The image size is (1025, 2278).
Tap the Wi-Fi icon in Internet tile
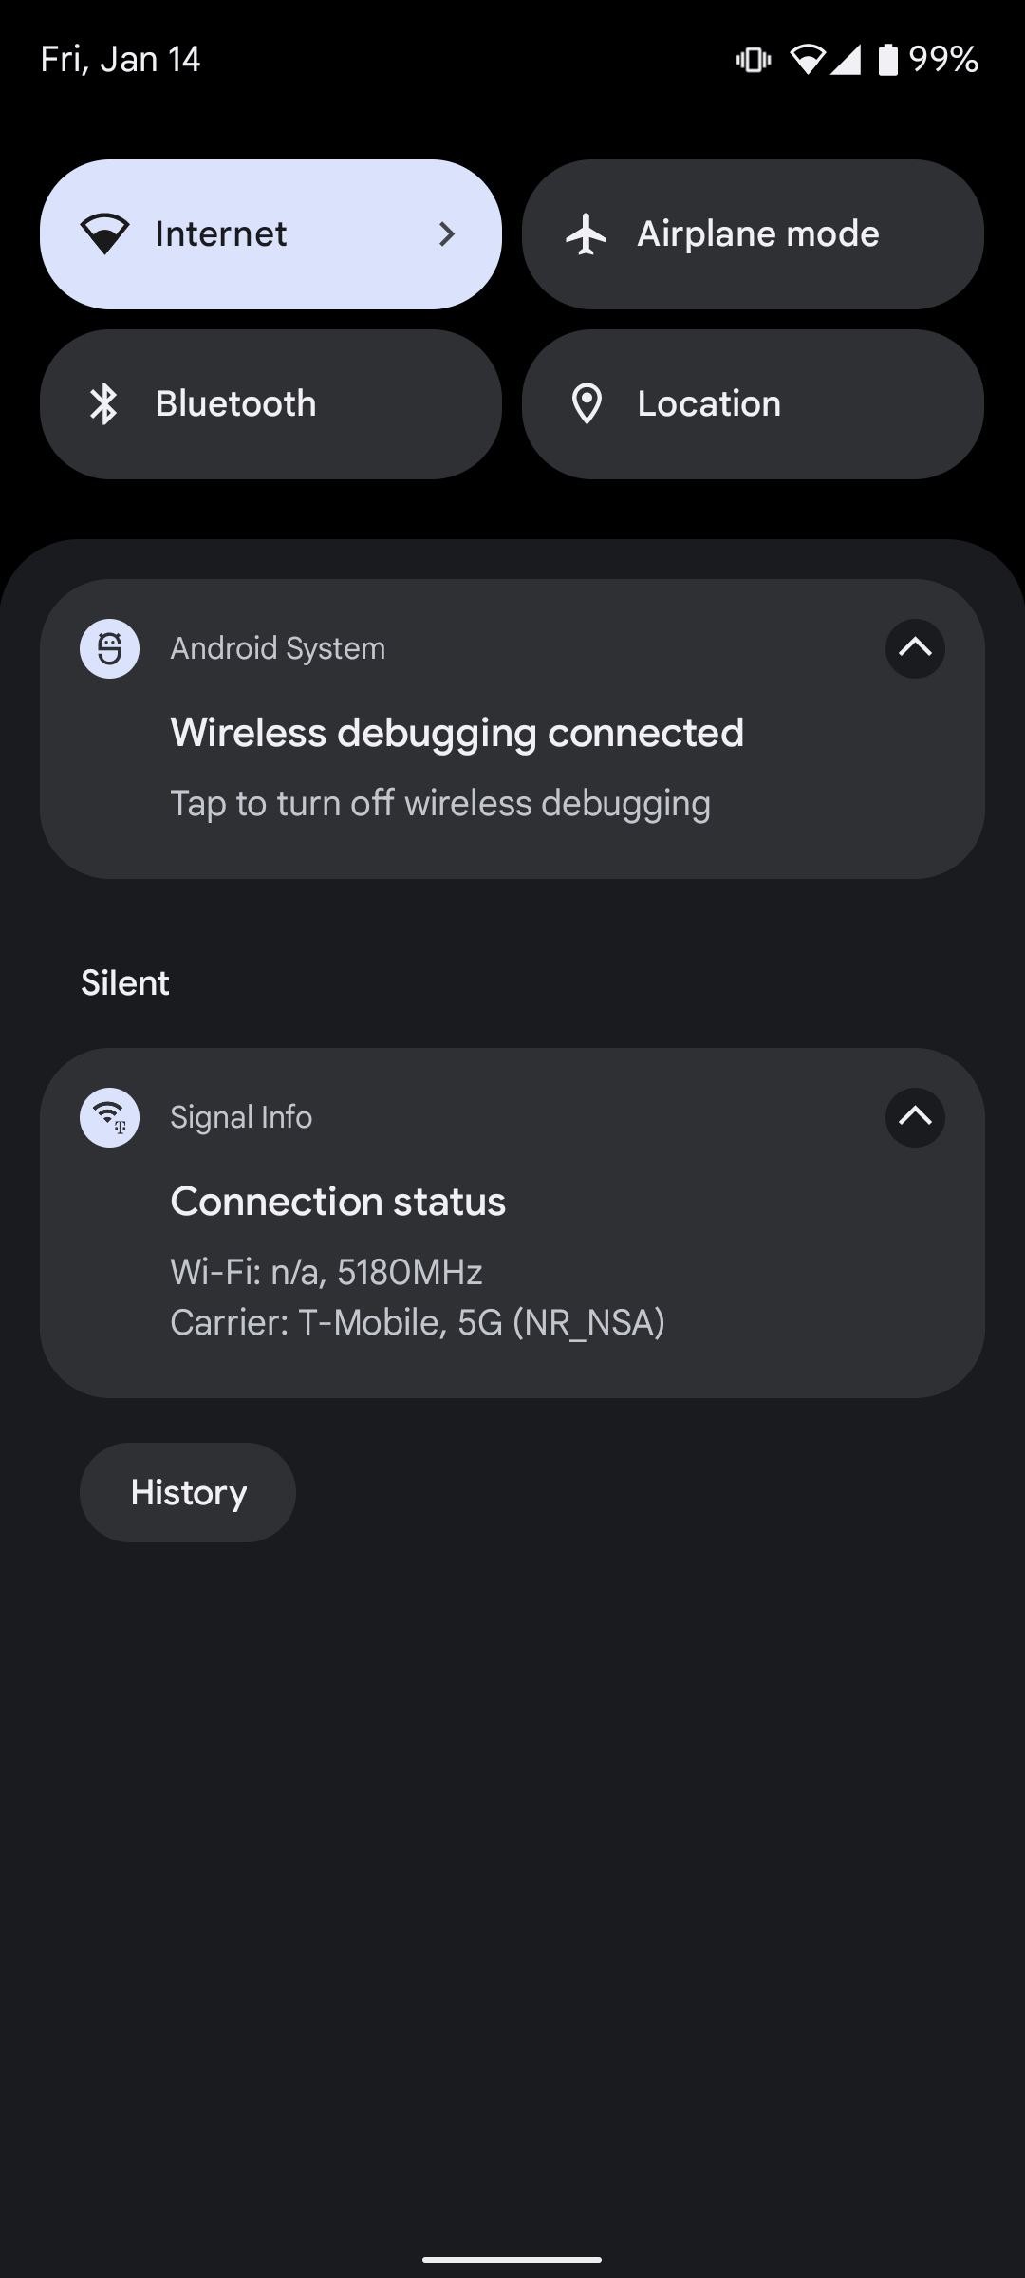coord(104,234)
